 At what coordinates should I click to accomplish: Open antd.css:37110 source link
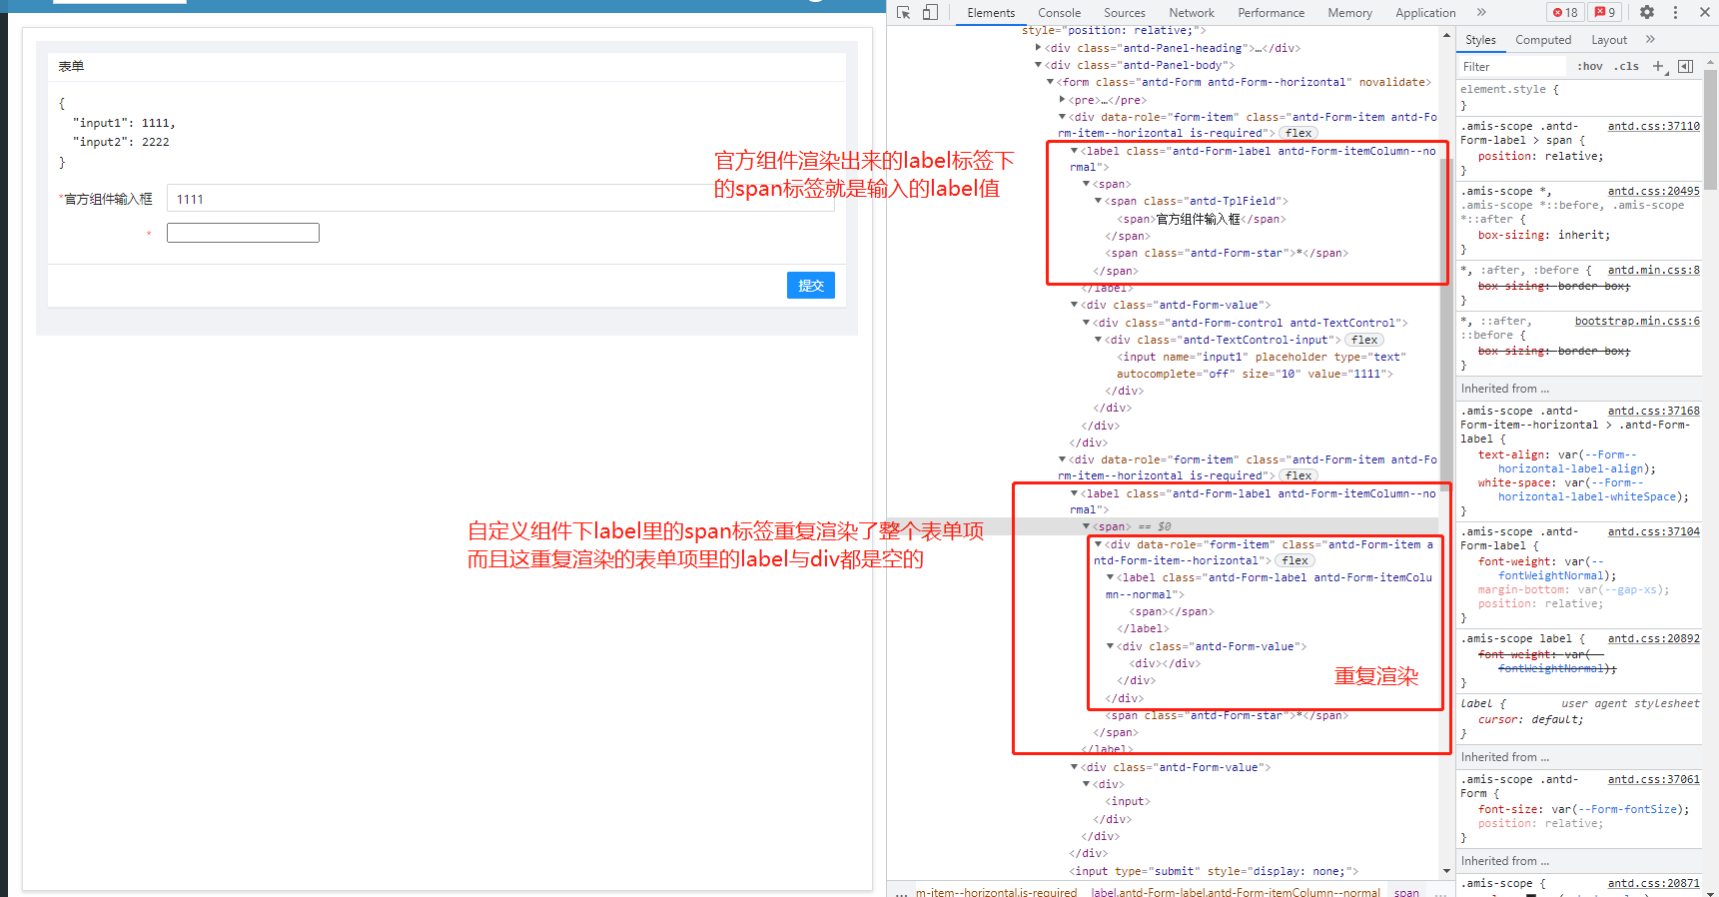tap(1653, 126)
